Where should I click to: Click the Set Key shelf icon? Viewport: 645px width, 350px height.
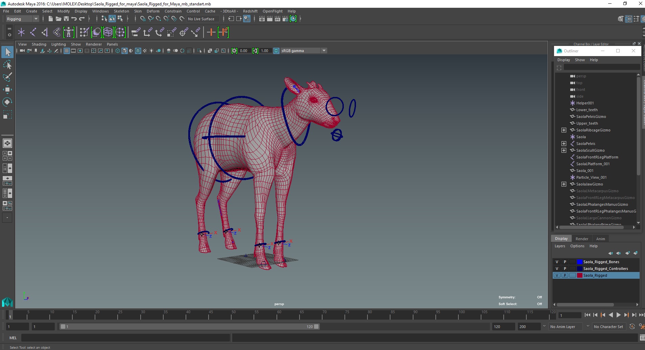tap(211, 32)
